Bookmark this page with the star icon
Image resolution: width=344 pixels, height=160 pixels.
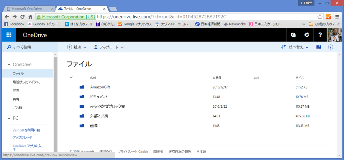320,17
